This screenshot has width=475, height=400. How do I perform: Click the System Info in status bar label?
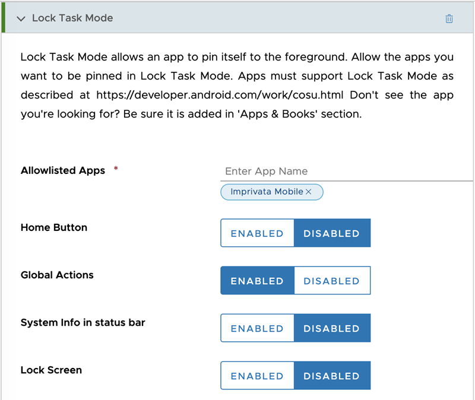(83, 322)
